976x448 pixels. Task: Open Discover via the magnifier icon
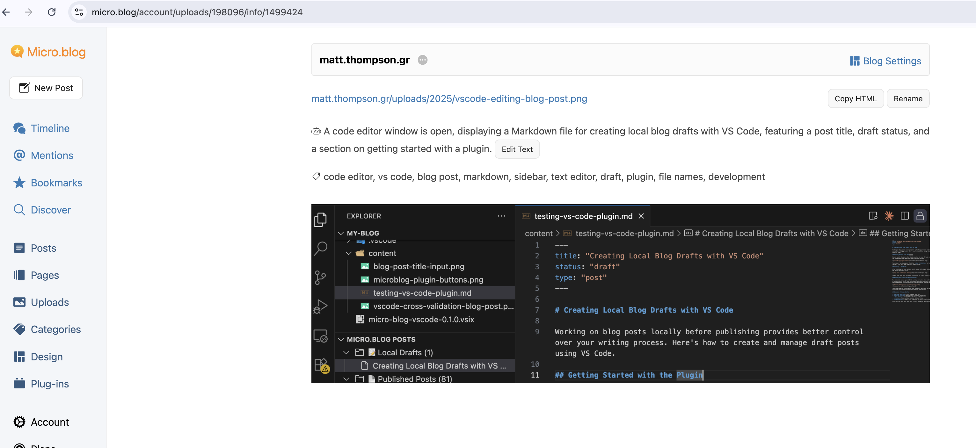(x=19, y=210)
